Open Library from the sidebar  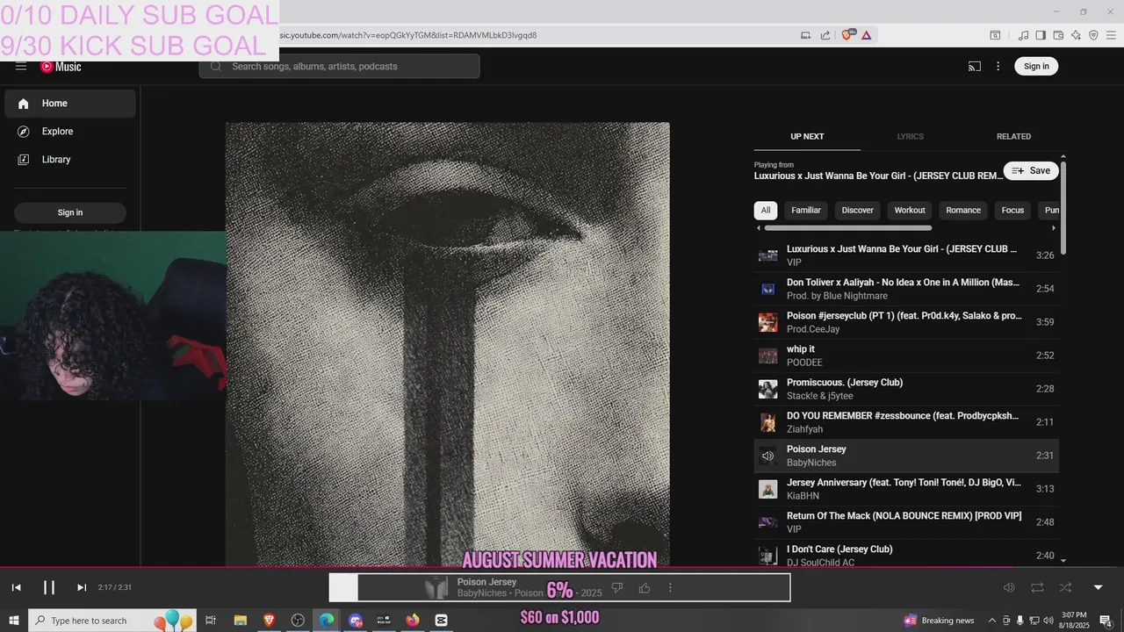pyautogui.click(x=70, y=160)
